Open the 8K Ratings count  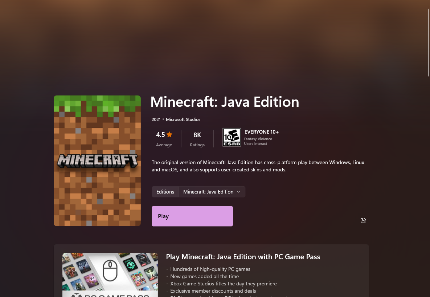[197, 139]
